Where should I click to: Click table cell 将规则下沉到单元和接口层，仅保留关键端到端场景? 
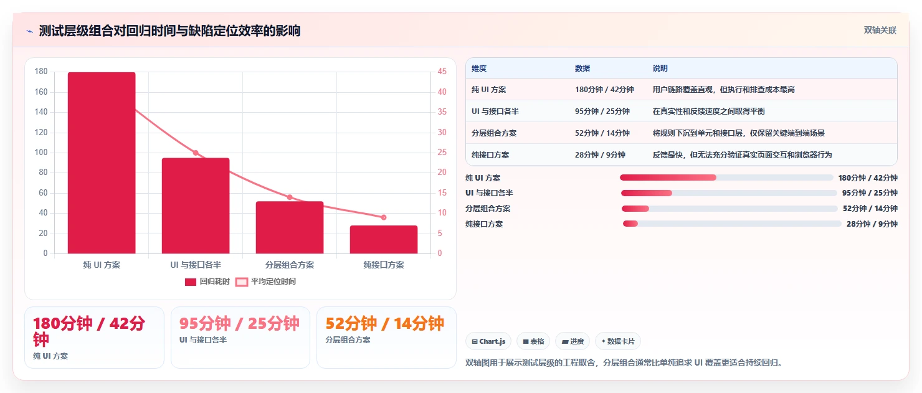(x=739, y=133)
